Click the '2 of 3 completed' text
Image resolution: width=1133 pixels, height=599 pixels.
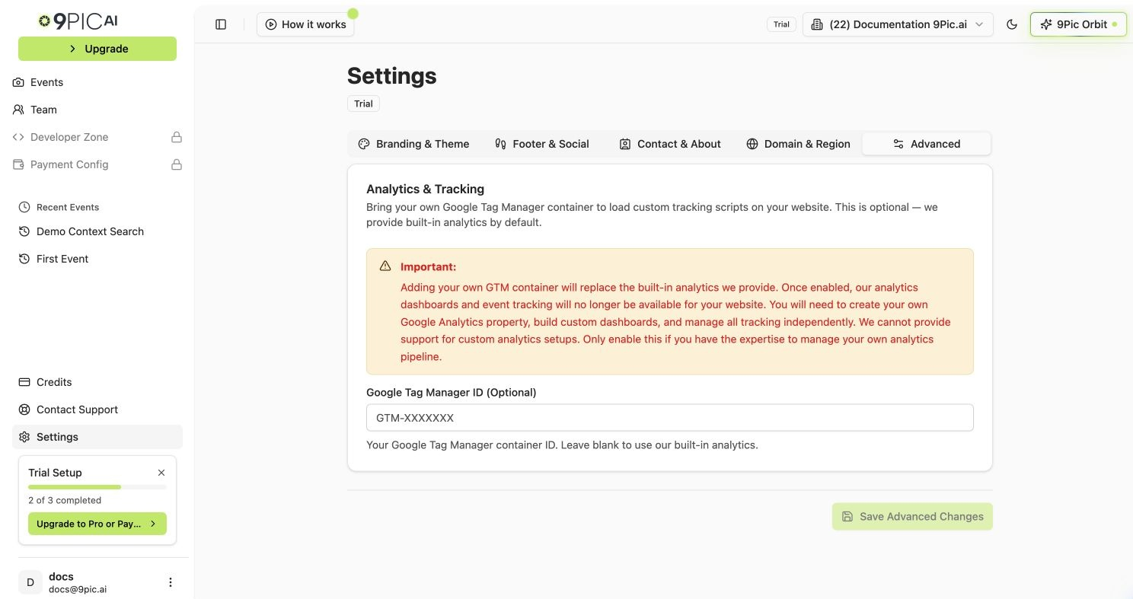[x=65, y=500]
